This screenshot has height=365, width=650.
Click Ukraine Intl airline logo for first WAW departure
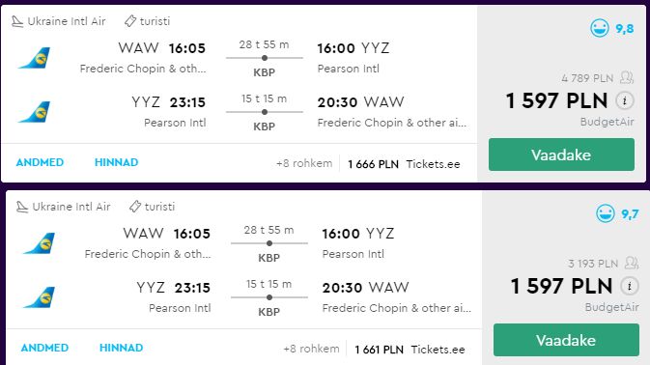coord(34,58)
